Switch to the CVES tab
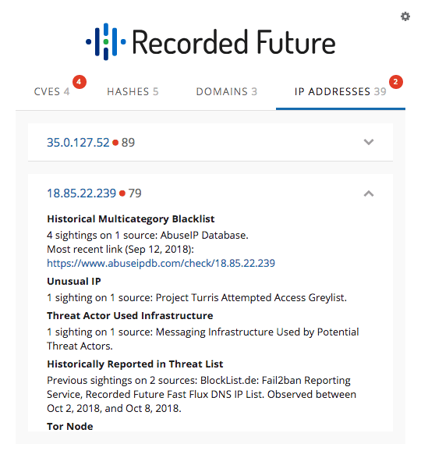This screenshot has height=458, width=421. (x=51, y=92)
